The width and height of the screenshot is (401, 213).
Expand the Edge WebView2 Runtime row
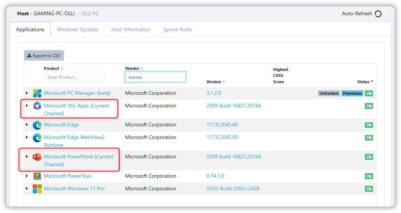pos(26,137)
